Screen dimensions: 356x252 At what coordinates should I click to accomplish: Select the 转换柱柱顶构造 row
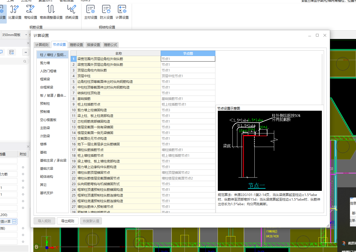[x=119, y=93]
